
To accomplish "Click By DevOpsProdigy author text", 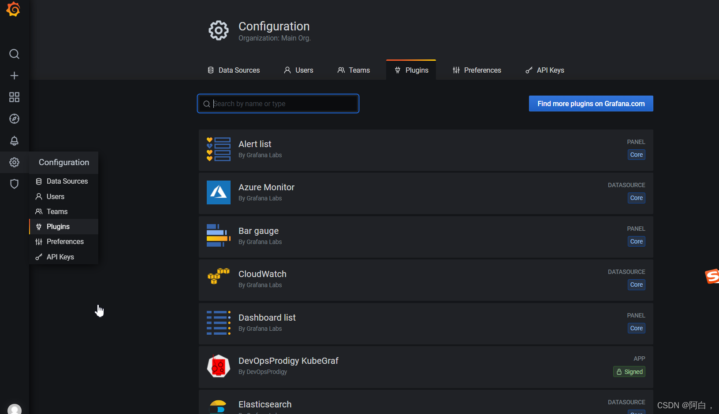I will [263, 372].
